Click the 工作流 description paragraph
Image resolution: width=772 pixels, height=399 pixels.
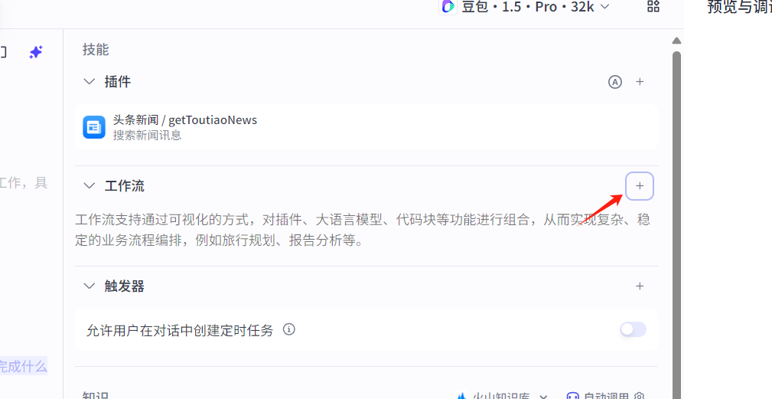(x=363, y=230)
